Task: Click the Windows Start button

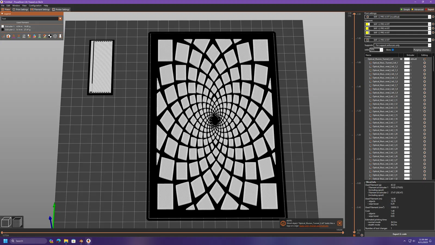Action: coord(5,241)
